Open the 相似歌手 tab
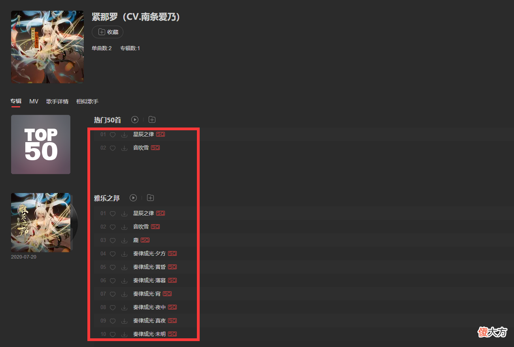 (87, 101)
